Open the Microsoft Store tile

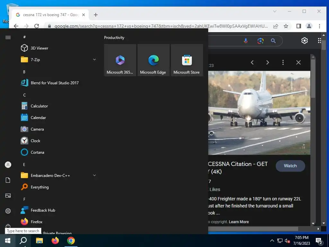[187, 60]
